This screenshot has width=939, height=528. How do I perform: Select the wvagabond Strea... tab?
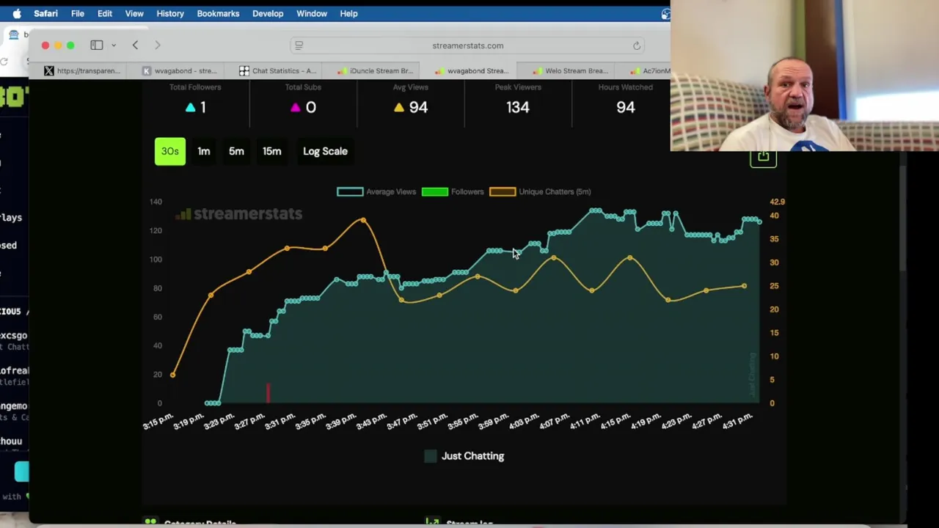point(472,70)
